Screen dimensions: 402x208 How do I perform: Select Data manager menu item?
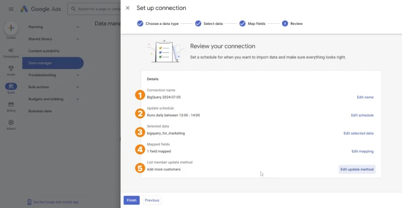click(x=53, y=63)
